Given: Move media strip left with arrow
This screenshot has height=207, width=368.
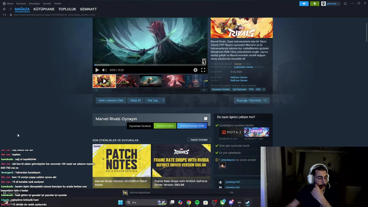Looking at the screenshot, I should tap(96, 90).
